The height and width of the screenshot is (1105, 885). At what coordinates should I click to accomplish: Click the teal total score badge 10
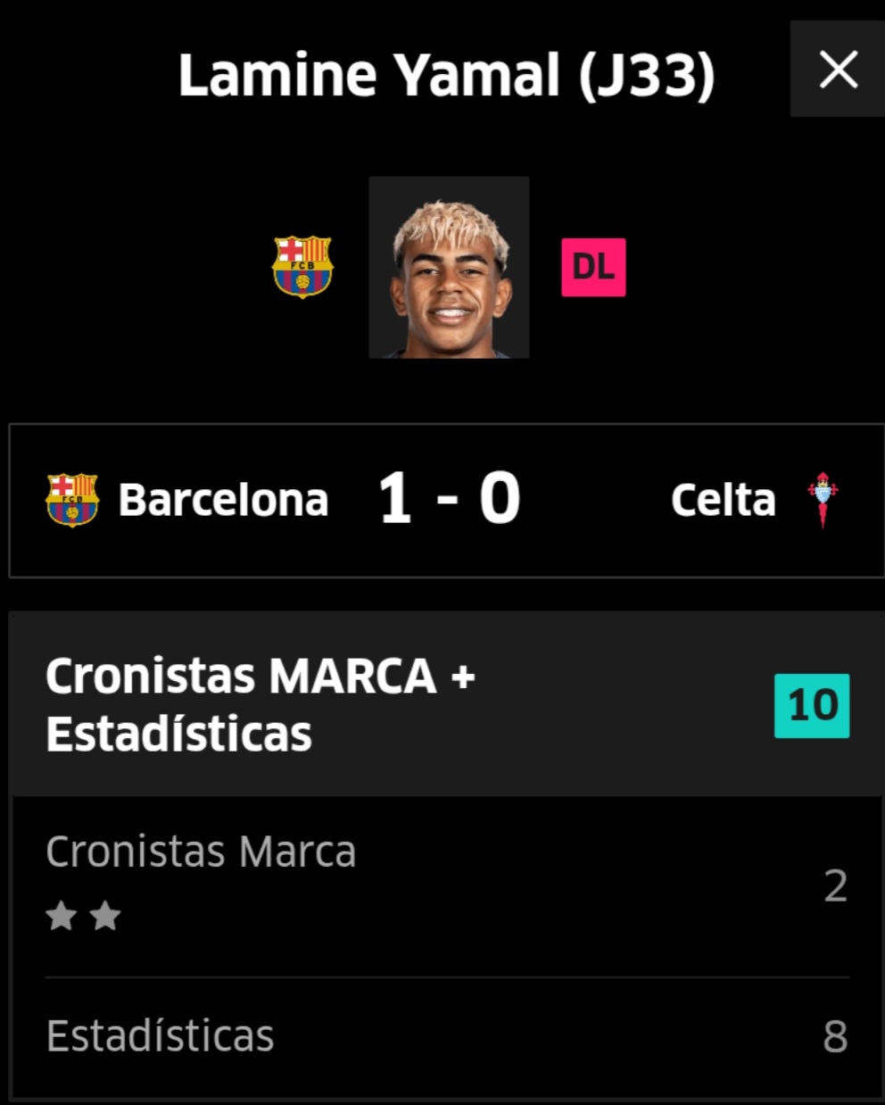(x=812, y=705)
